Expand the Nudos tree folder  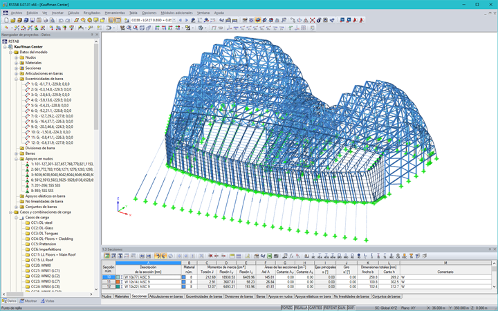pos(16,57)
